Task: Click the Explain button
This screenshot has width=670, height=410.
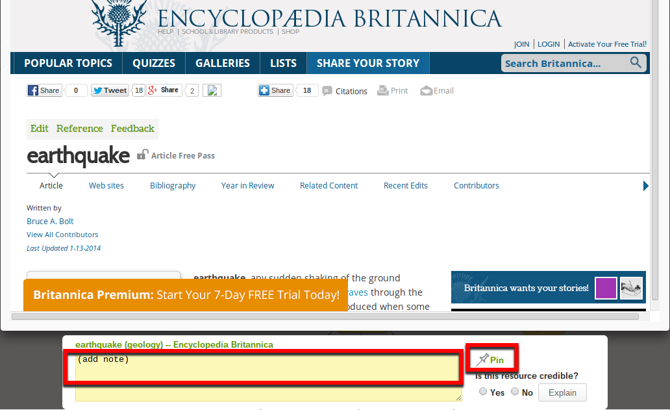Action: click(562, 392)
